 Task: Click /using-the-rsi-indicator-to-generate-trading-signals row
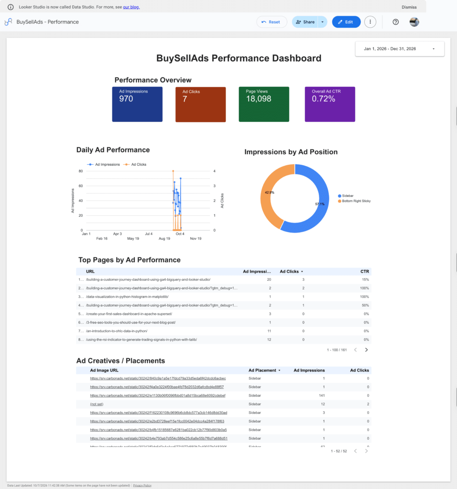point(224,340)
